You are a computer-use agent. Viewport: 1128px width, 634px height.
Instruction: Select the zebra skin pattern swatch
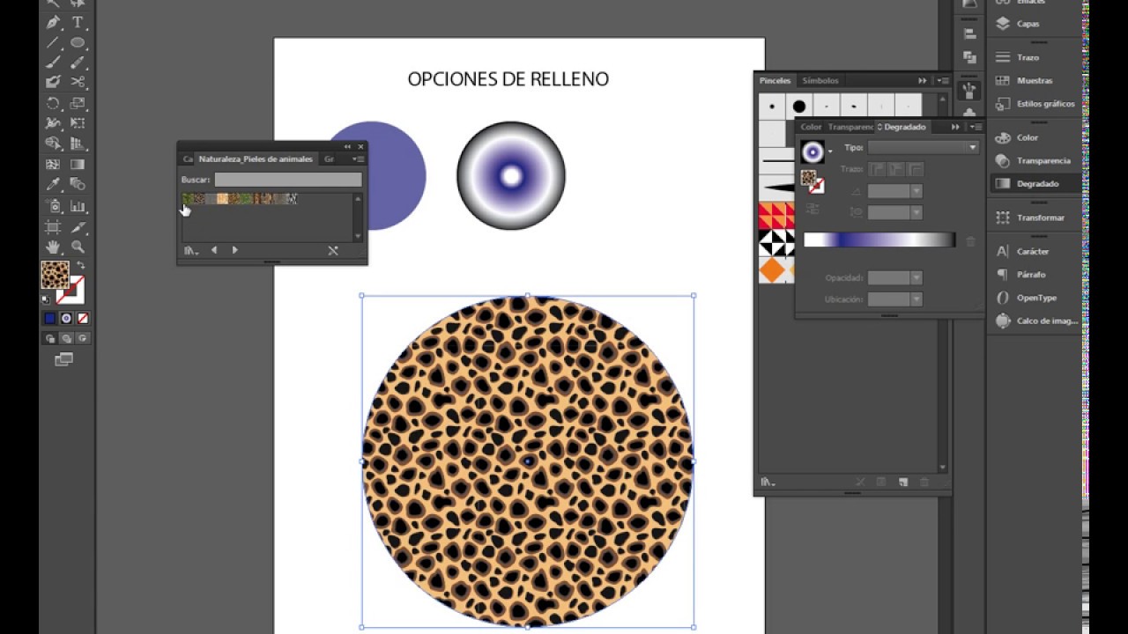click(292, 199)
